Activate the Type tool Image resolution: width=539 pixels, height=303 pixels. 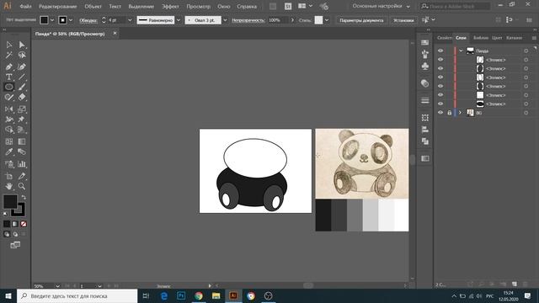click(9, 77)
